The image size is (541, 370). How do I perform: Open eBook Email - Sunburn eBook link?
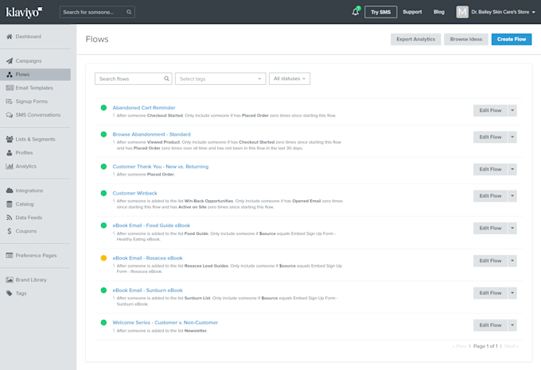point(148,290)
